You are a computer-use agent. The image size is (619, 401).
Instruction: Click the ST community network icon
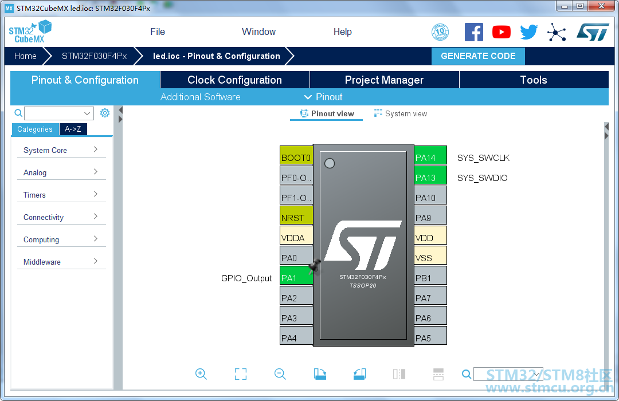(x=557, y=32)
